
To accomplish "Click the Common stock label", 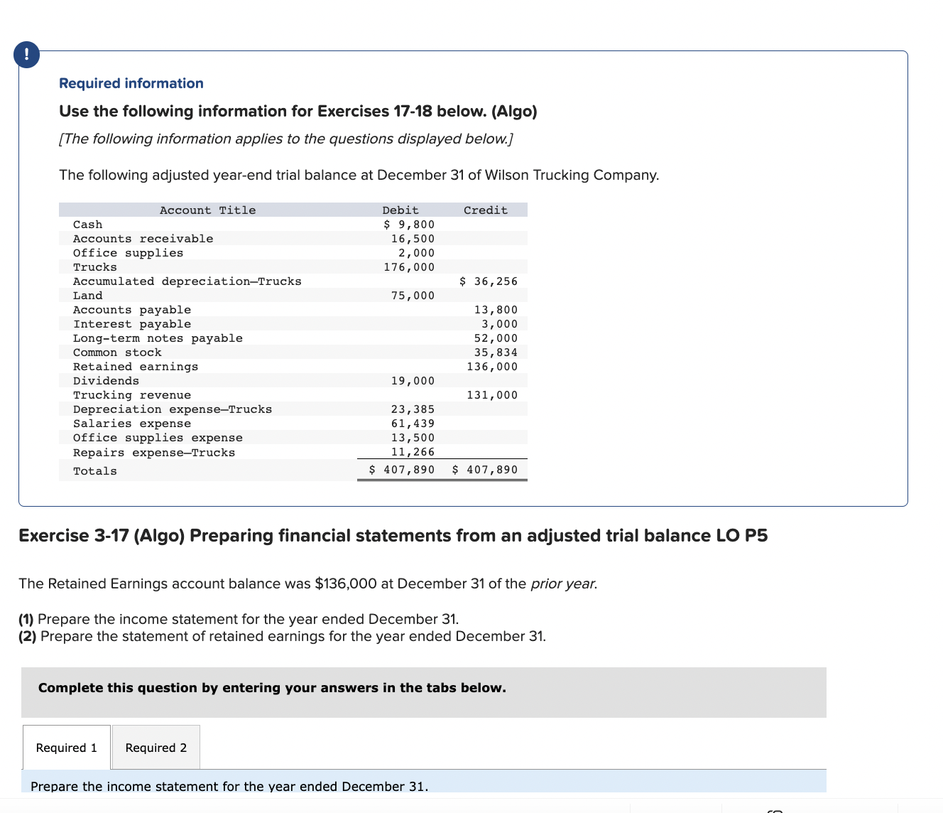I will click(117, 352).
